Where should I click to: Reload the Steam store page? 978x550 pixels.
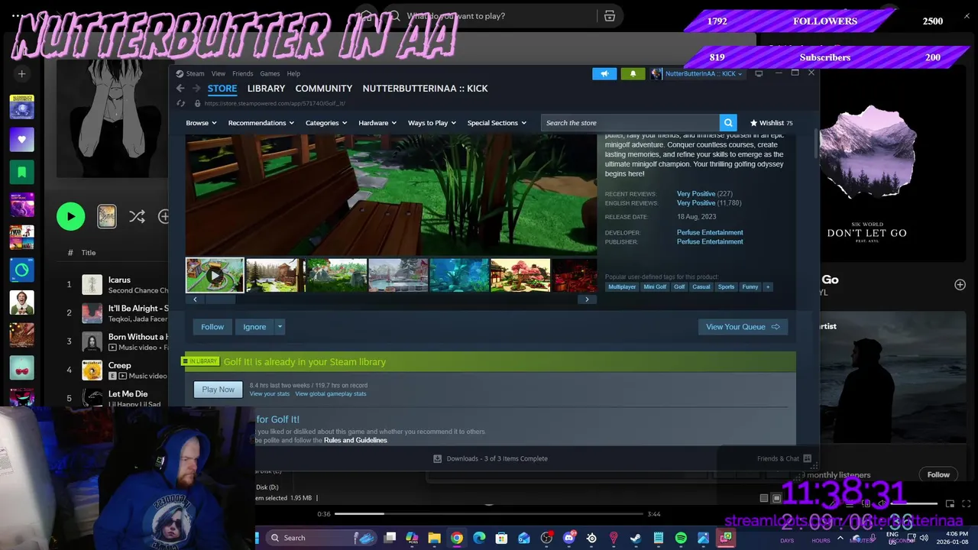click(x=181, y=103)
